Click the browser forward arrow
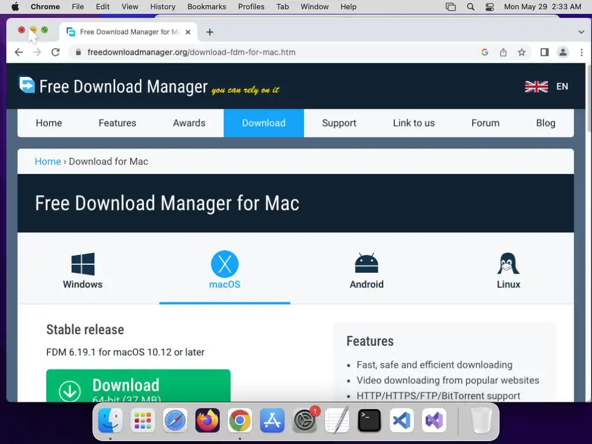592x444 pixels. 37,53
